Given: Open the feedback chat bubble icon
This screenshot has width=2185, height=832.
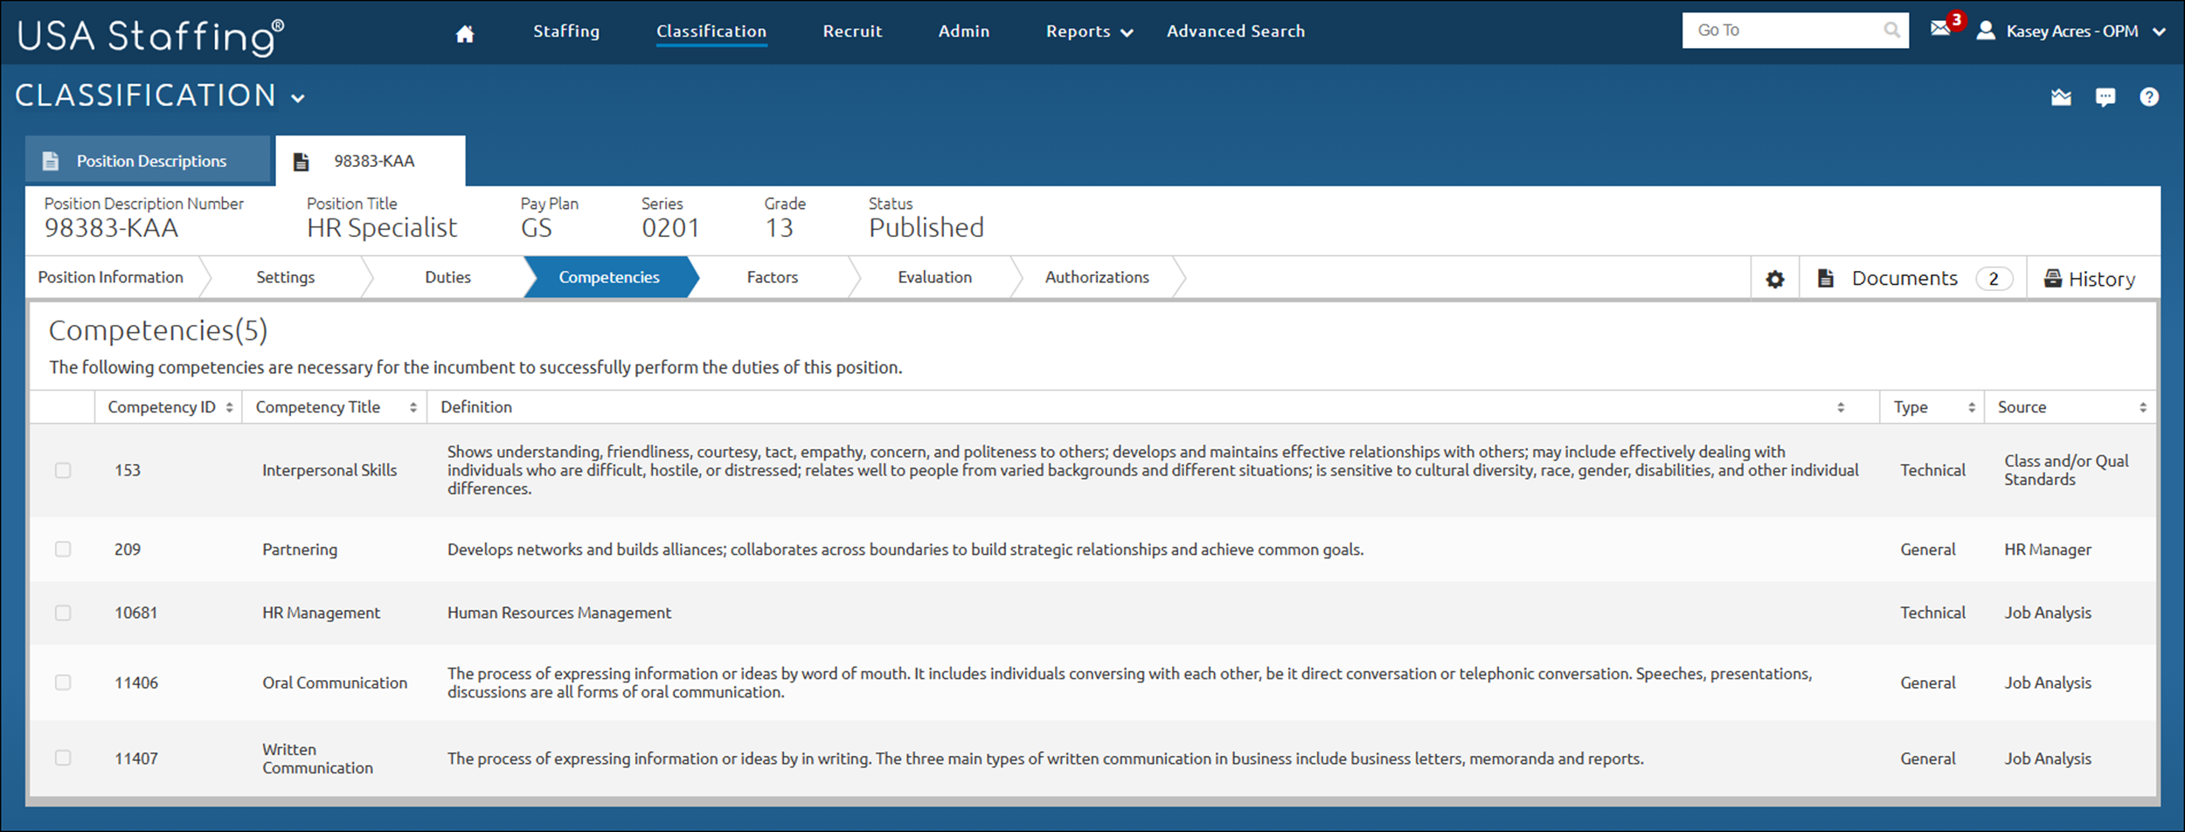Looking at the screenshot, I should (x=2105, y=97).
